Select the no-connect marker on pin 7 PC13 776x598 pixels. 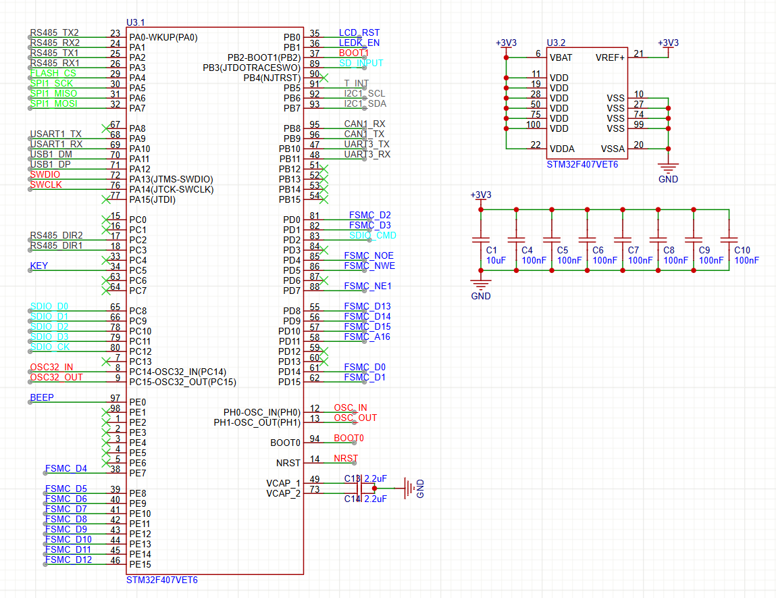click(105, 362)
